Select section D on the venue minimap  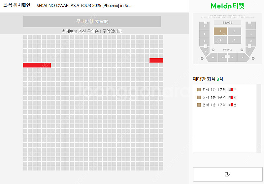point(251,41)
